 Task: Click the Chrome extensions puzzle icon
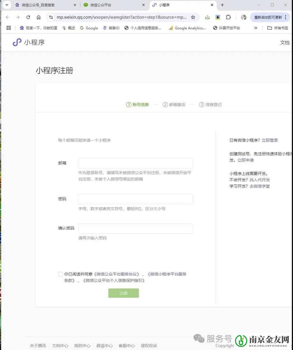point(228,17)
